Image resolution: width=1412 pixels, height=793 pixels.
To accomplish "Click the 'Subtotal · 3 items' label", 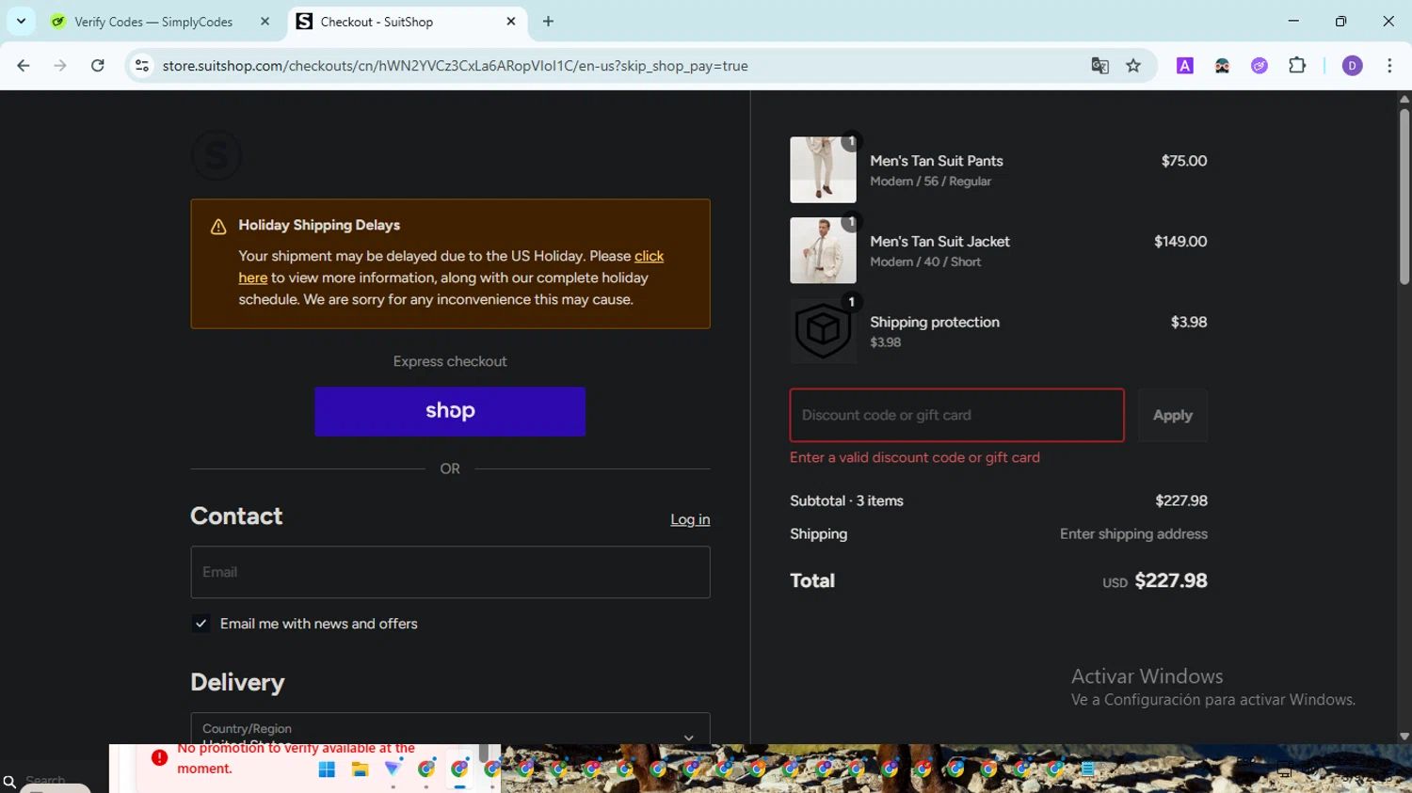I will coord(846,500).
